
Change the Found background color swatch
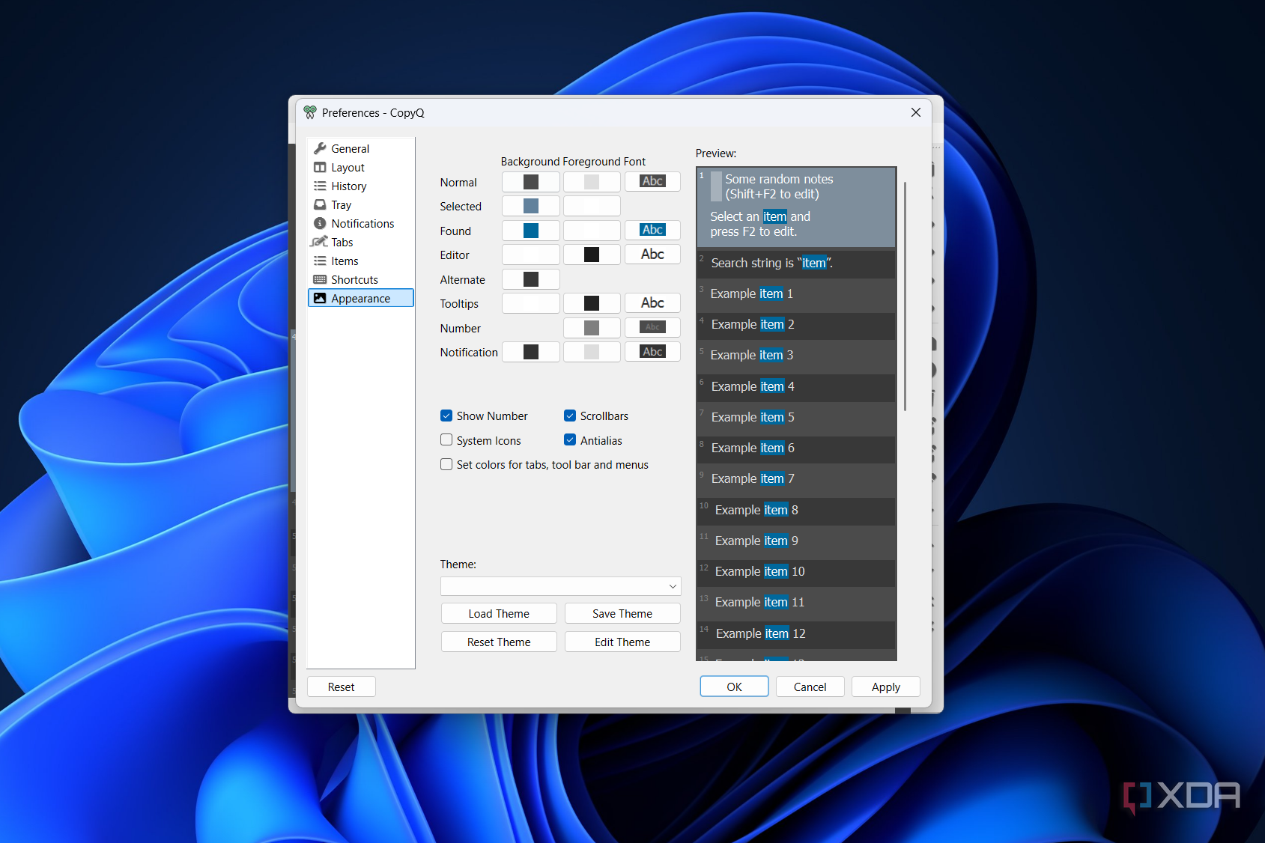point(531,230)
